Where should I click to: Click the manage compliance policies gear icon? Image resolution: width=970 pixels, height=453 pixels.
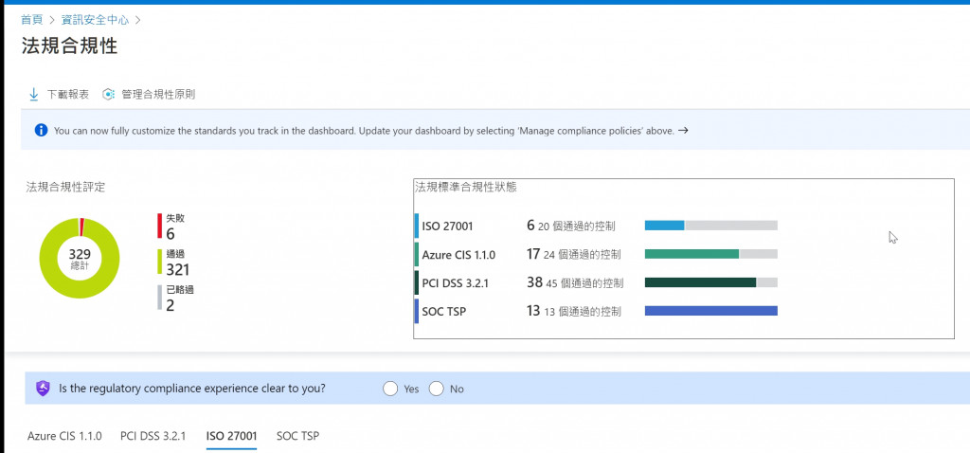108,95
